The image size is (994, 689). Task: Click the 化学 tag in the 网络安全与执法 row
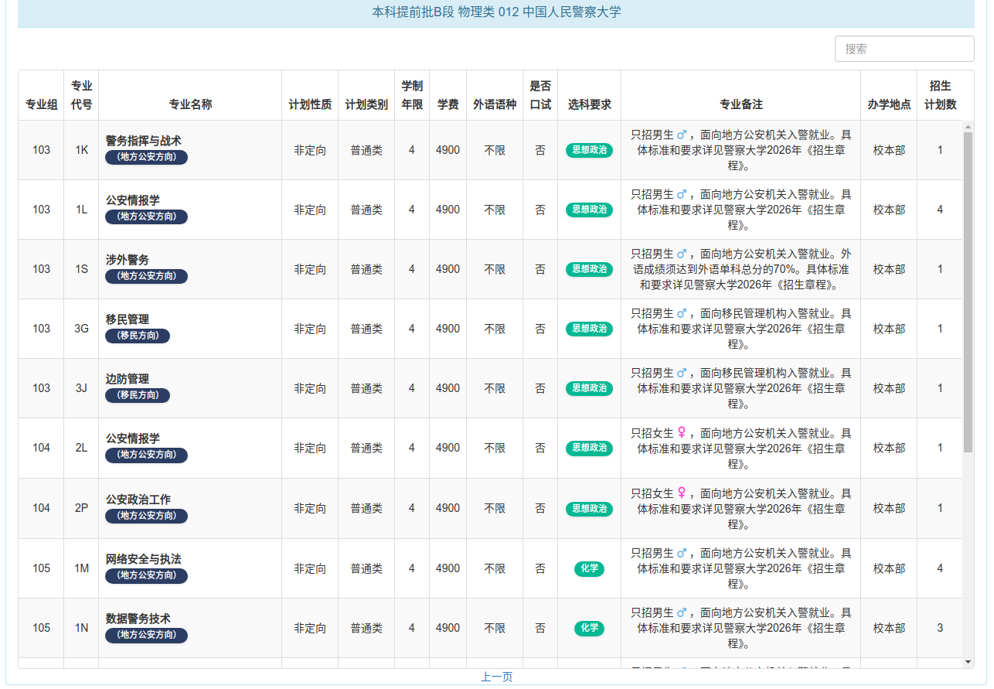(x=589, y=568)
